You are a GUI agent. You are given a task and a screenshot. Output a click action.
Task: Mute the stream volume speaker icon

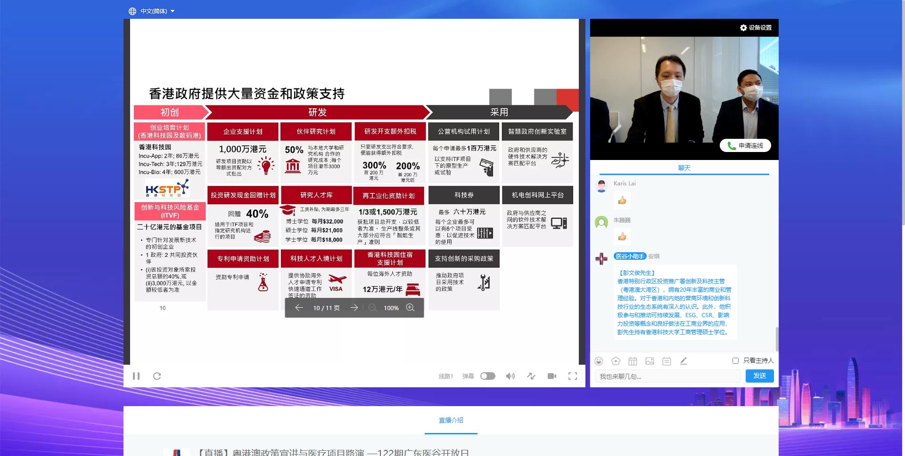[510, 376]
